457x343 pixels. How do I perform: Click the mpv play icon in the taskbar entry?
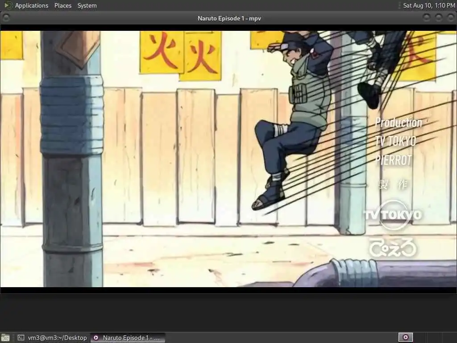click(x=96, y=338)
